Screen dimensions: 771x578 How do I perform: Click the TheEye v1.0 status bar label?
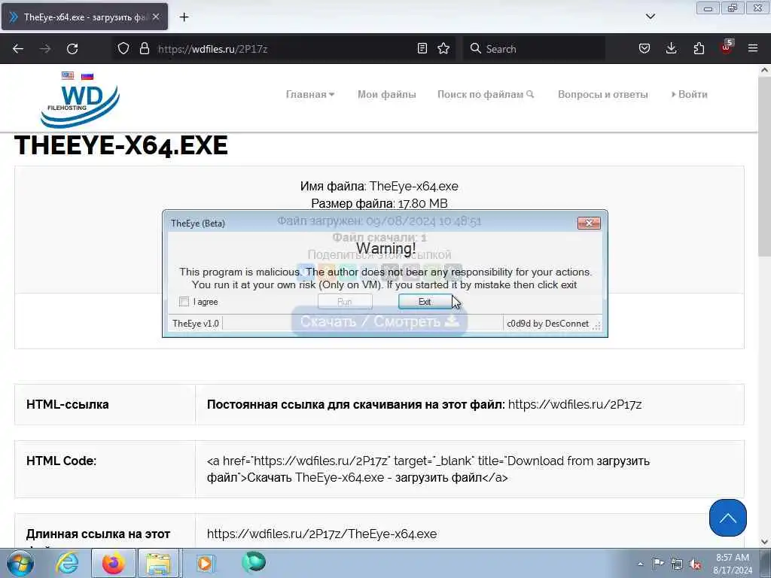[x=195, y=324]
